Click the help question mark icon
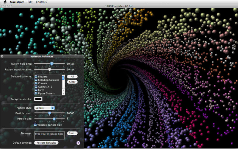This screenshot has height=149, width=238. 78,143
